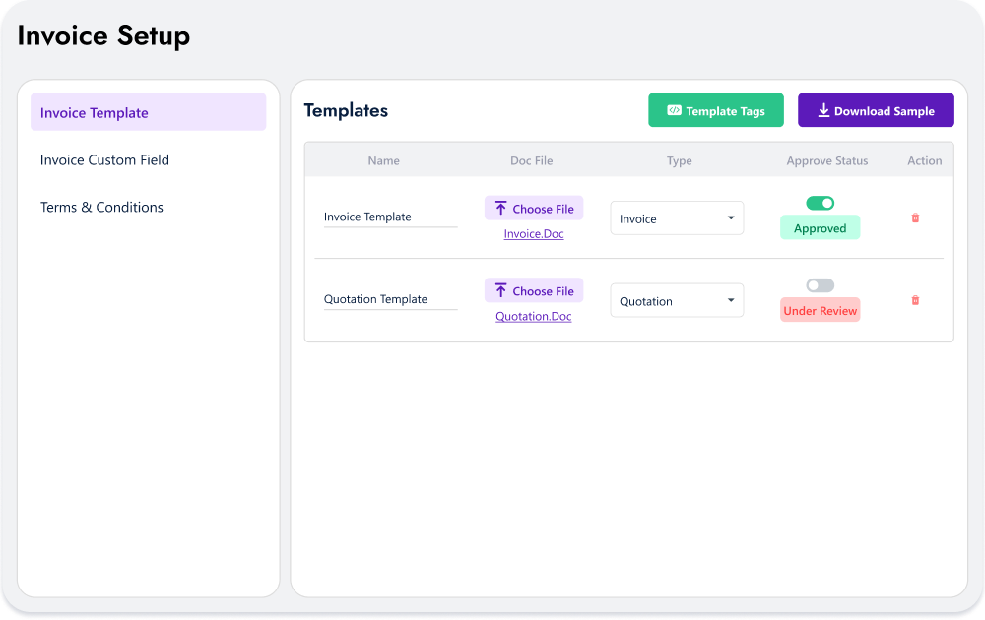Image resolution: width=985 pixels, height=620 pixels.
Task: Open the Invoice.Doc file link
Action: 533,233
